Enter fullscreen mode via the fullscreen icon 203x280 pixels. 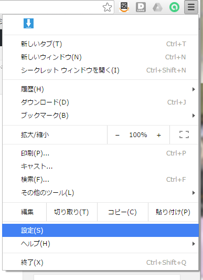[184, 134]
